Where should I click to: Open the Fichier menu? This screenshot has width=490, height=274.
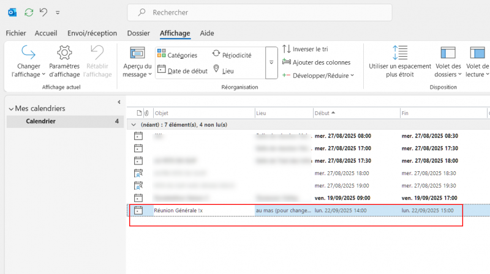(x=17, y=33)
